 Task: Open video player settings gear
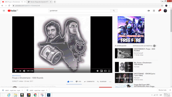coord(98,71)
